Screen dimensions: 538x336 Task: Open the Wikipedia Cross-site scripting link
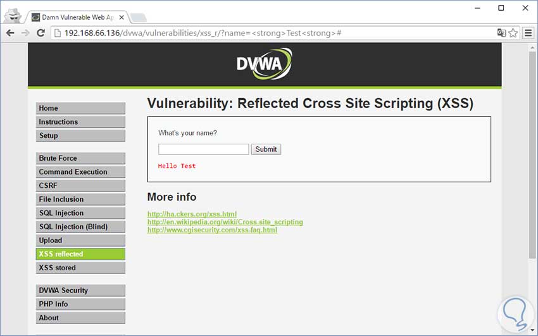pos(225,222)
